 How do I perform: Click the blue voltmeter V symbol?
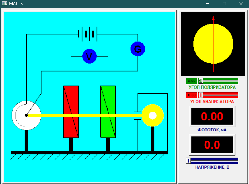[89, 56]
